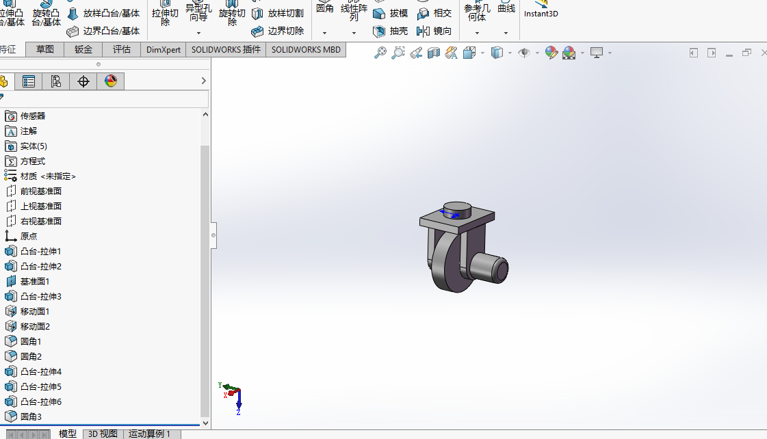
Task: Click the Previous View icon
Action: 416,53
